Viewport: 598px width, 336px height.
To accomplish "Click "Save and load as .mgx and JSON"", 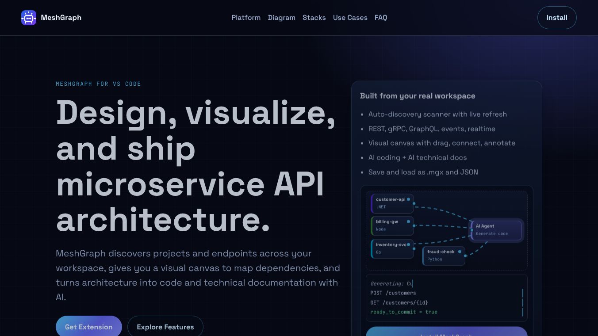I will tap(423, 172).
